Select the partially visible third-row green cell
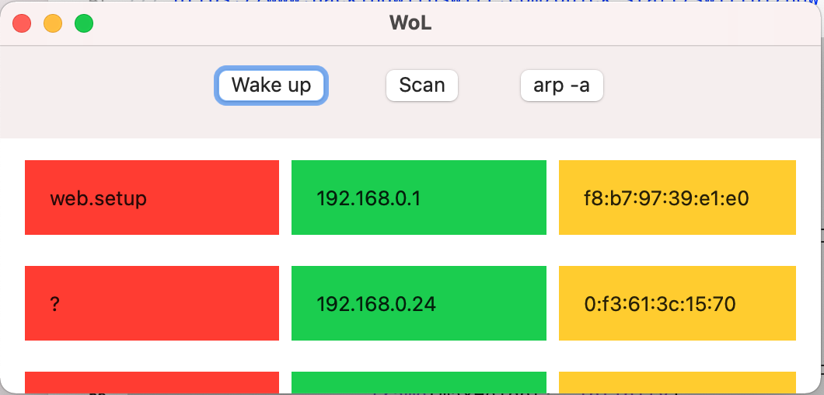Image resolution: width=824 pixels, height=395 pixels. [x=418, y=382]
